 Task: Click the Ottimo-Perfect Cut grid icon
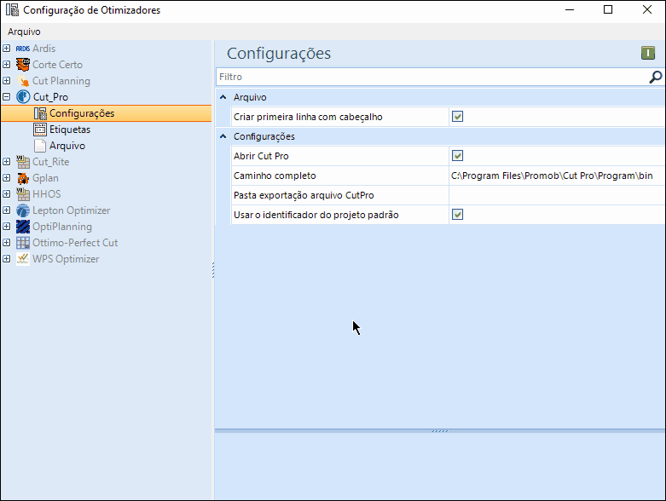pos(23,243)
